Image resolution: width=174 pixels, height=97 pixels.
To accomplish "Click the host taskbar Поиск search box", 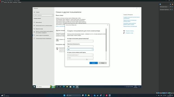I will pyautogui.click(x=74, y=95).
